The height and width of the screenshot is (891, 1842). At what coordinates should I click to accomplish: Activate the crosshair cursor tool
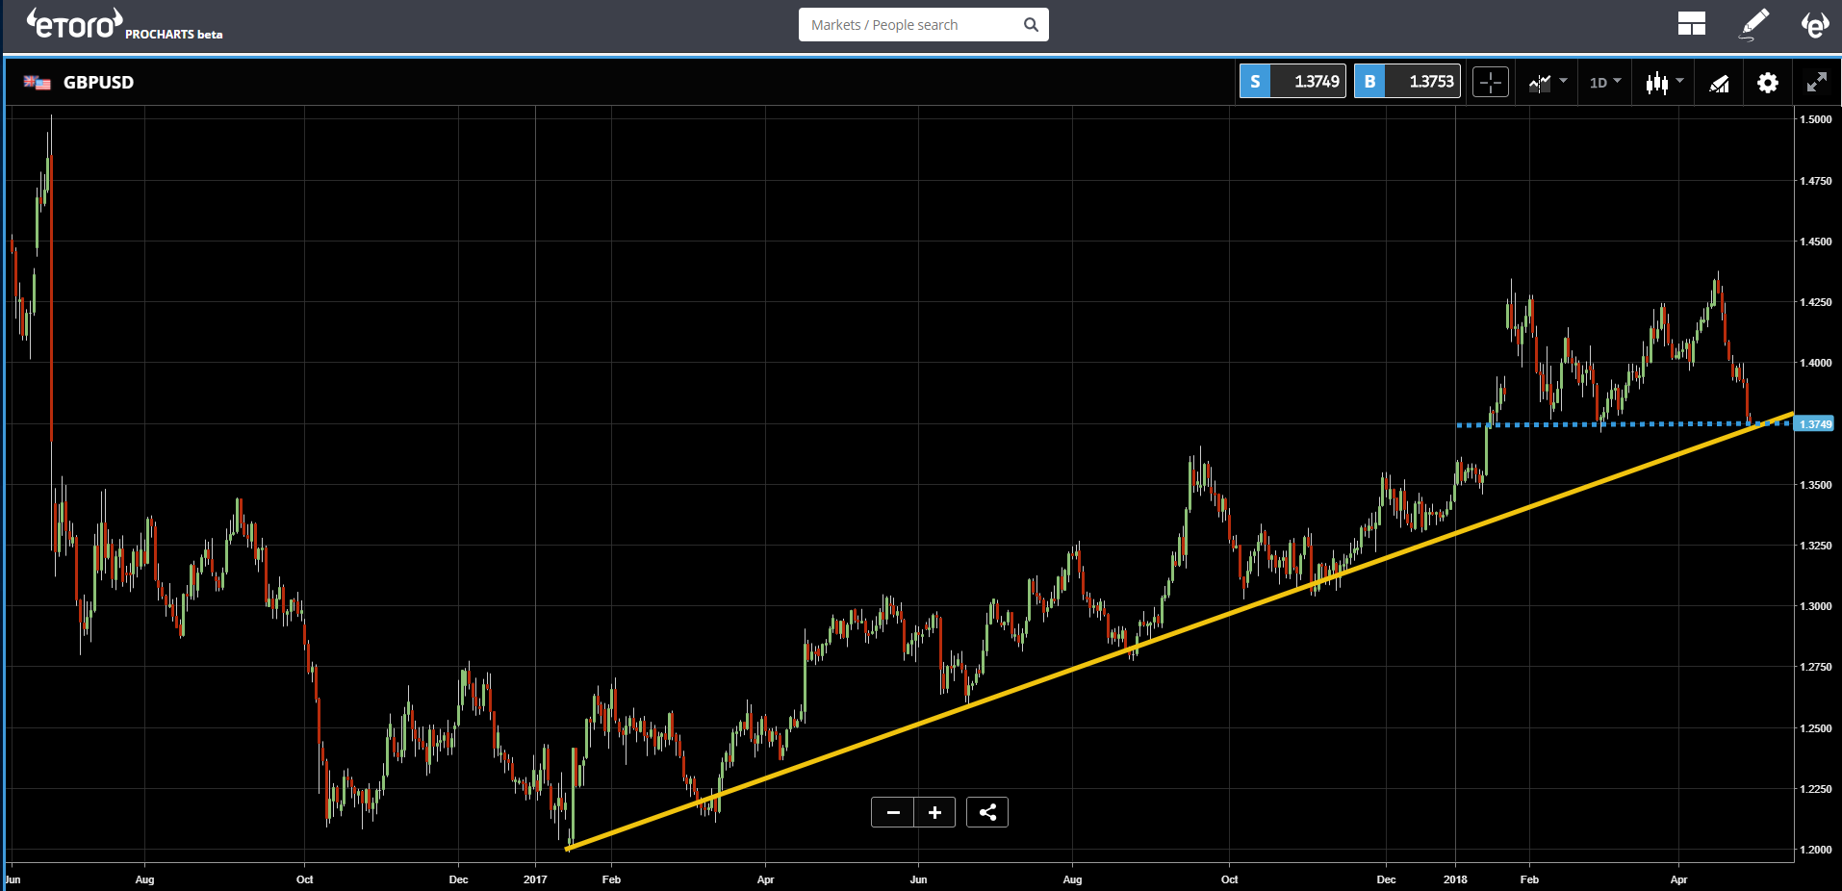point(1490,82)
